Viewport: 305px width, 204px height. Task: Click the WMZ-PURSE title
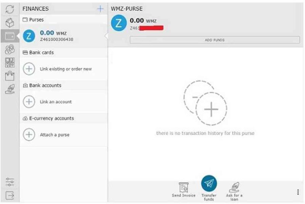point(127,9)
